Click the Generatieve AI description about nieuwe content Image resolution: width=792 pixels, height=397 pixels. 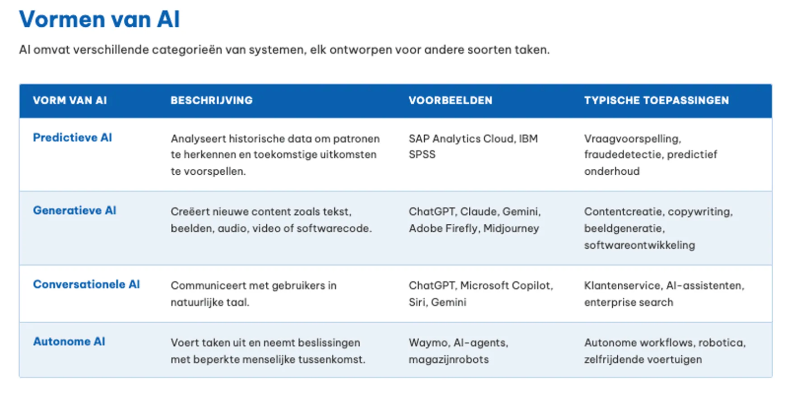(x=271, y=220)
